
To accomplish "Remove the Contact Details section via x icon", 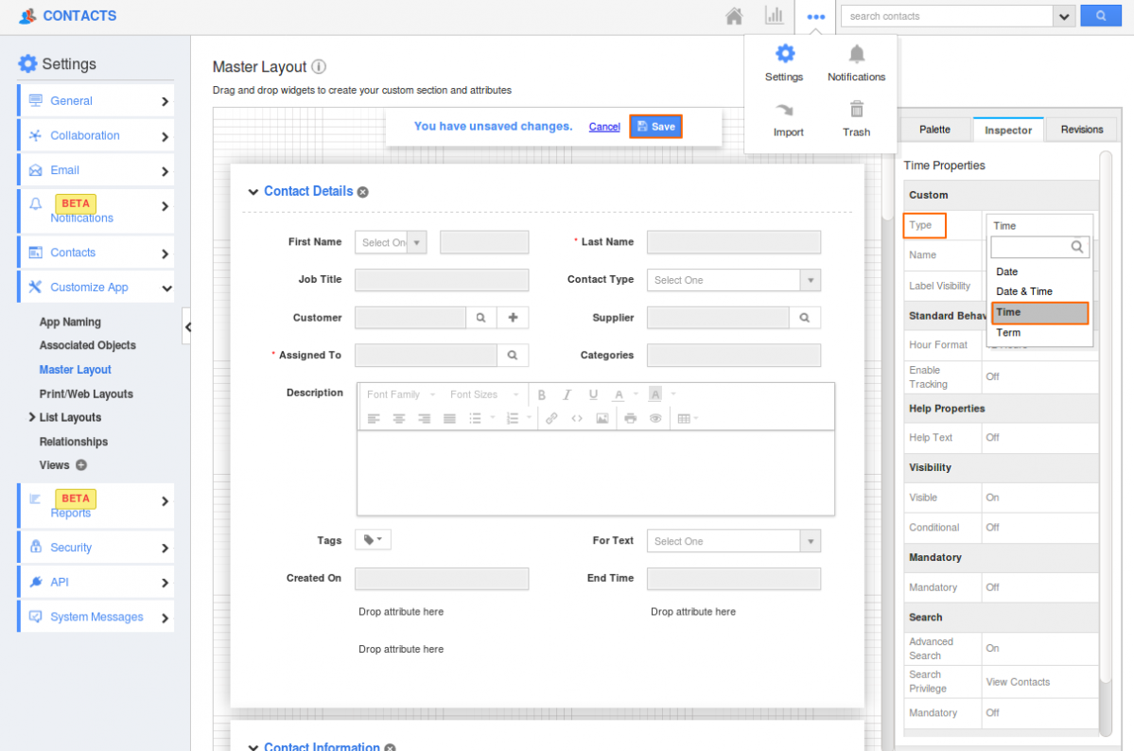I will coord(363,192).
